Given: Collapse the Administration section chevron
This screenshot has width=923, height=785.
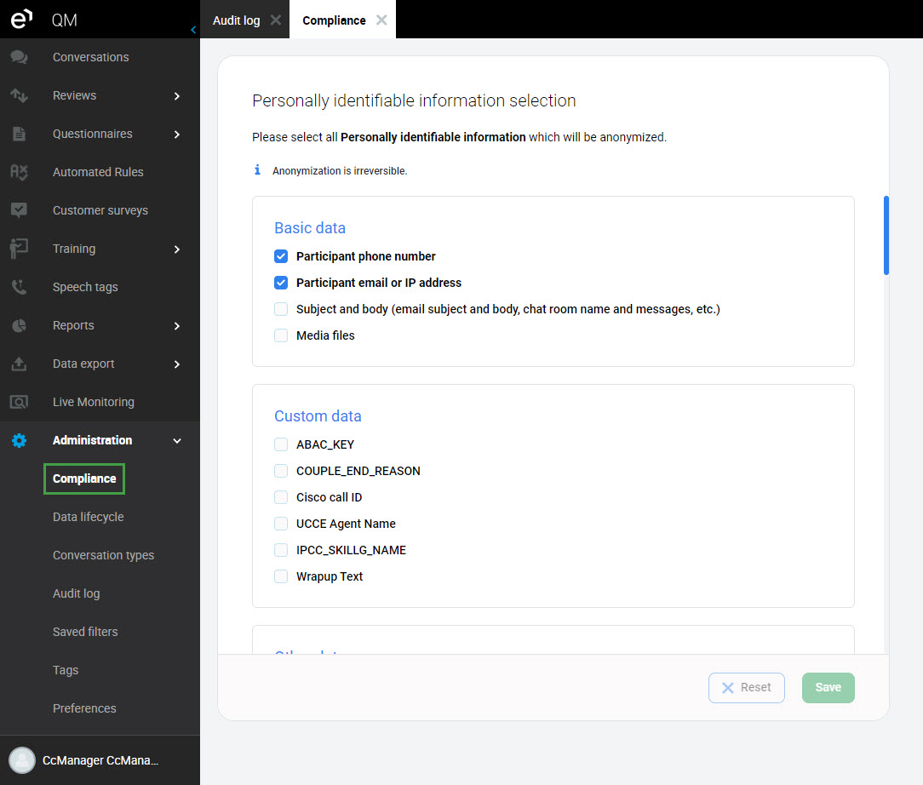Looking at the screenshot, I should 177,440.
